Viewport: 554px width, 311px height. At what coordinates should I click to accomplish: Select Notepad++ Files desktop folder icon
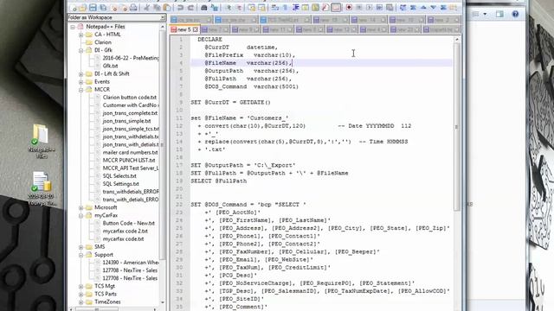click(x=41, y=142)
